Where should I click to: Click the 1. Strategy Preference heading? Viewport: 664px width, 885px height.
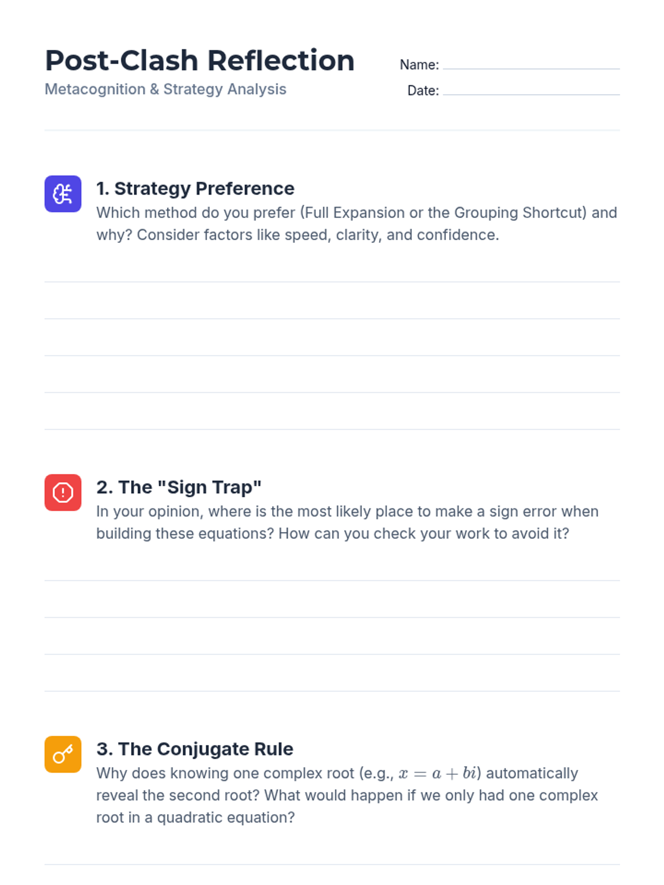(x=195, y=189)
